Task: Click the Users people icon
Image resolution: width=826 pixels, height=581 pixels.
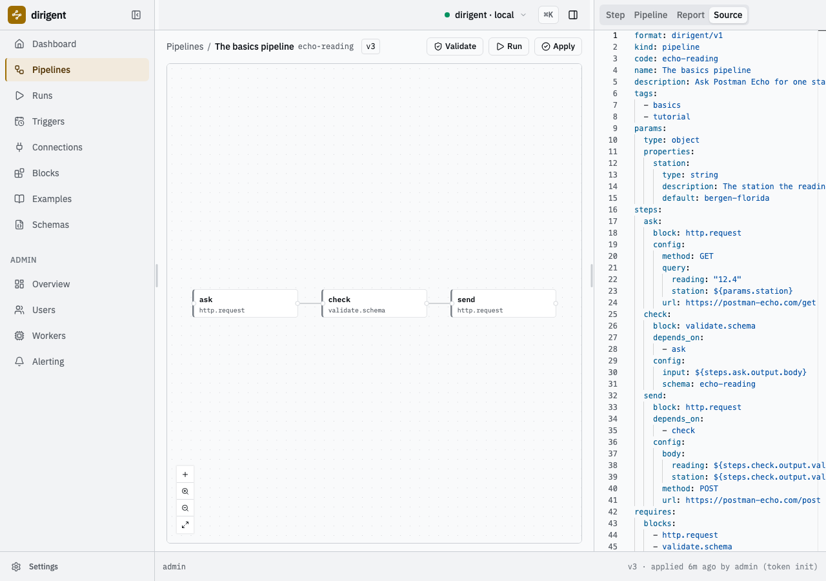Action: coord(19,310)
